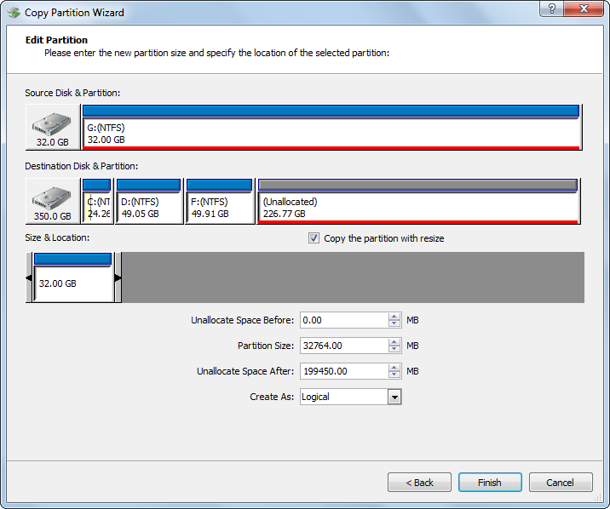
Task: Decrease Partition Size with down arrow
Action: [394, 349]
